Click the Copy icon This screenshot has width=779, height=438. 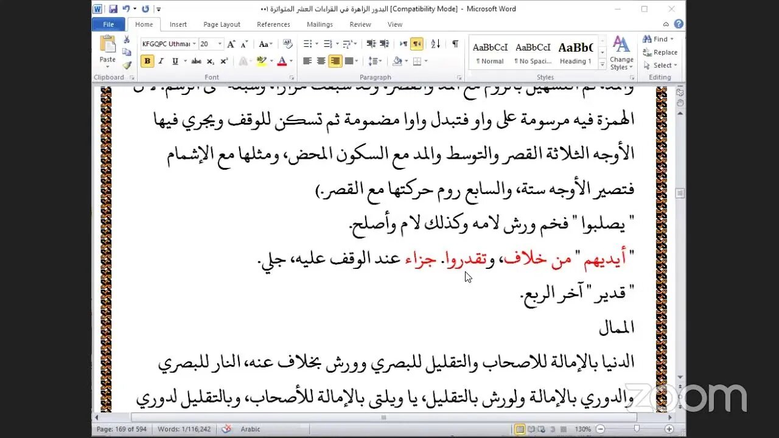tap(127, 52)
